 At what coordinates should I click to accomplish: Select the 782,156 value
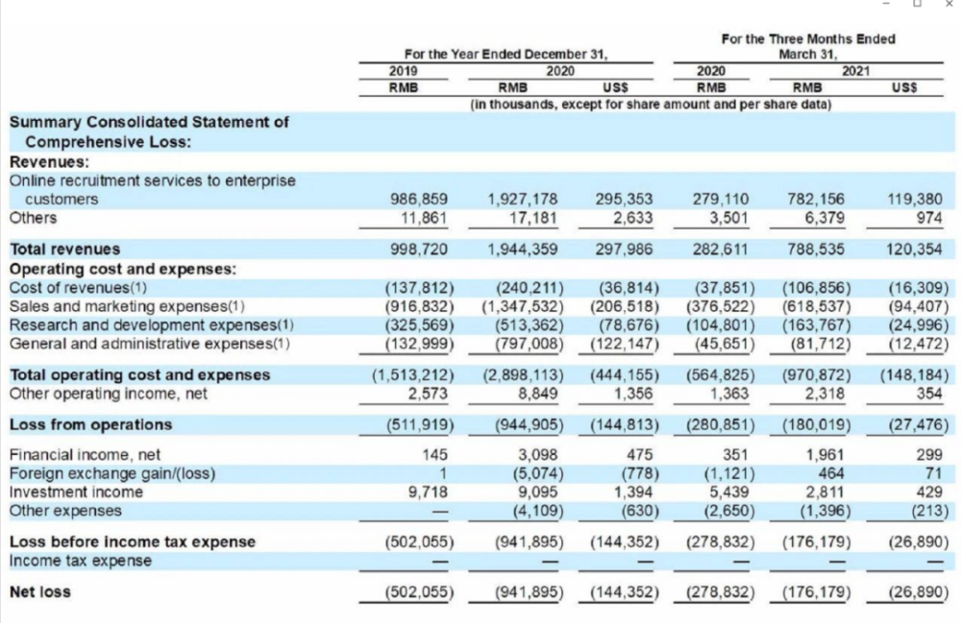point(815,200)
